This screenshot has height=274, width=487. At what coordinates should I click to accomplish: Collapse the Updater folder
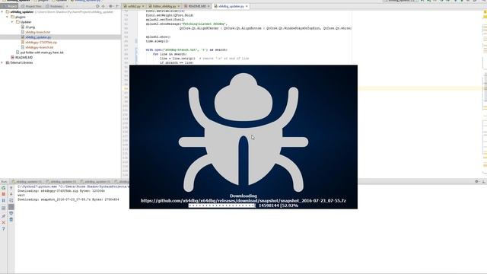pos(12,22)
